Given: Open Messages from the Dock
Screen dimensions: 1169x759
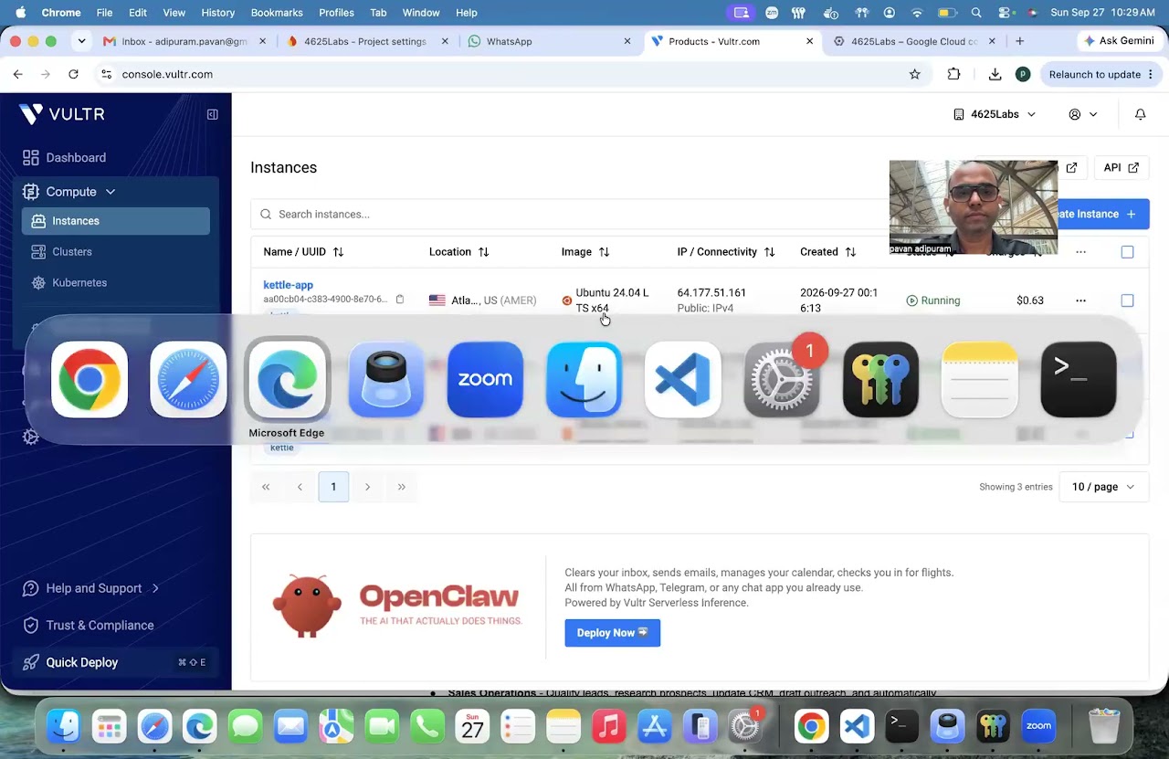Looking at the screenshot, I should (x=245, y=726).
